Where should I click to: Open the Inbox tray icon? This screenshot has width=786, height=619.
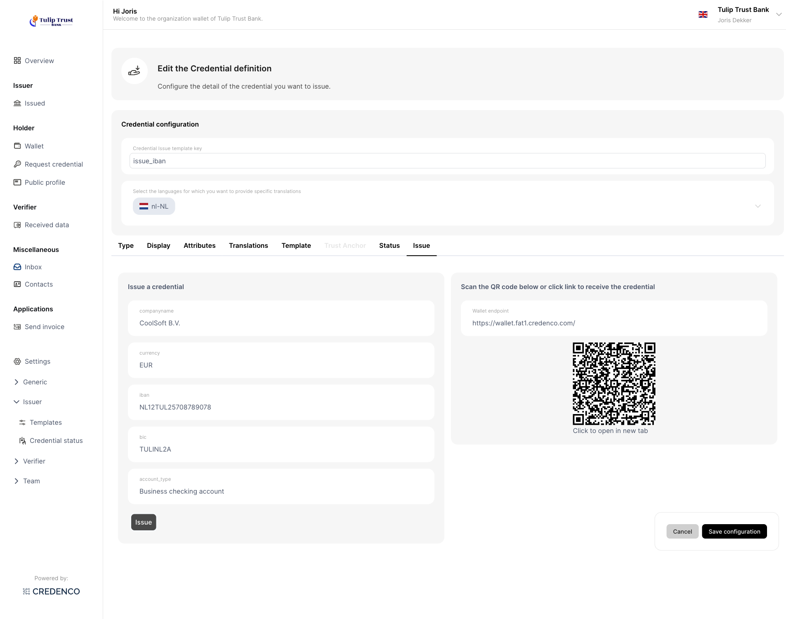(x=17, y=267)
